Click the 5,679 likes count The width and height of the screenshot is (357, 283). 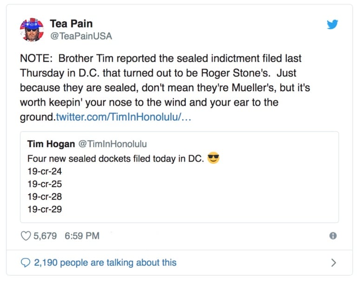pos(45,236)
